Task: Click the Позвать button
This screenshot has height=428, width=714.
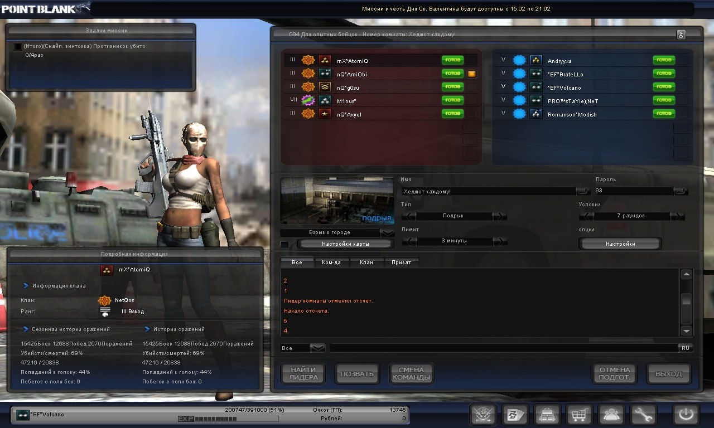Action: coord(357,374)
